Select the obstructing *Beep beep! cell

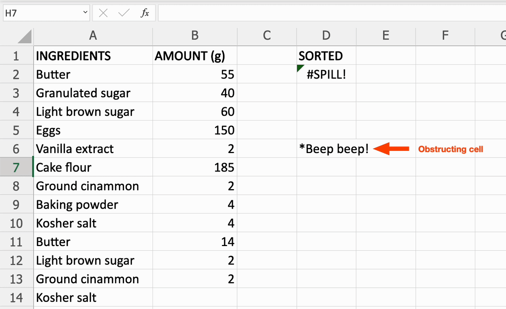click(x=326, y=149)
